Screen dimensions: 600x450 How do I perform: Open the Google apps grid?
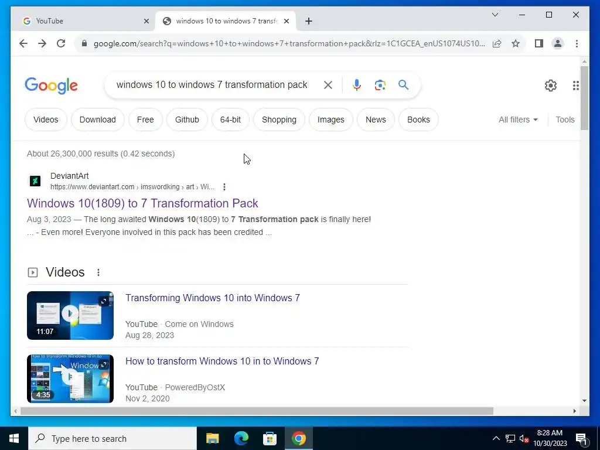coord(575,86)
